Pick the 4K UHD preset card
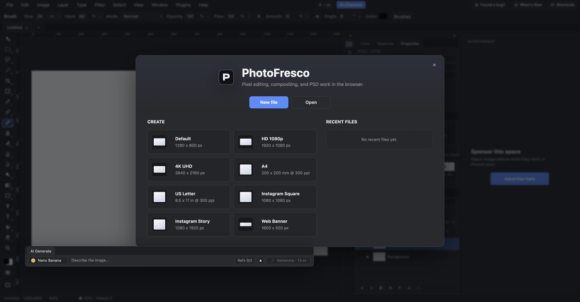The height and width of the screenshot is (302, 580). coord(188,169)
